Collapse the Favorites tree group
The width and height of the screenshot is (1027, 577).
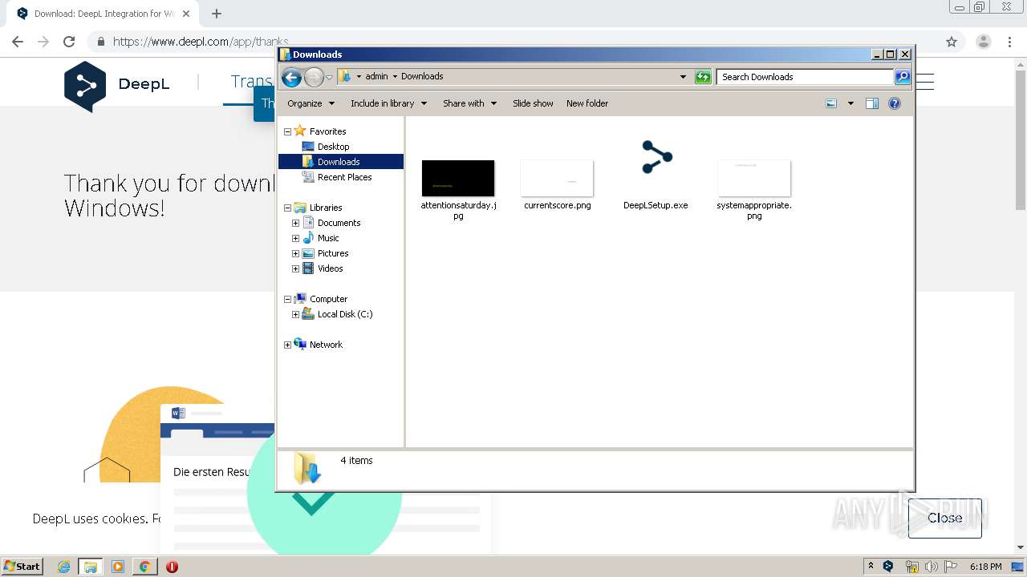(x=287, y=131)
